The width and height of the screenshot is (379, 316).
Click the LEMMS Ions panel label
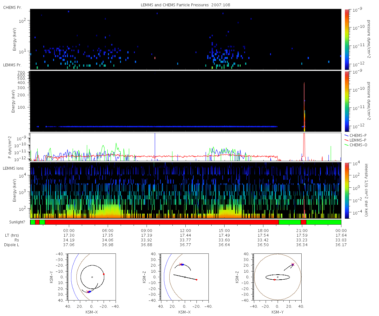click(x=13, y=168)
